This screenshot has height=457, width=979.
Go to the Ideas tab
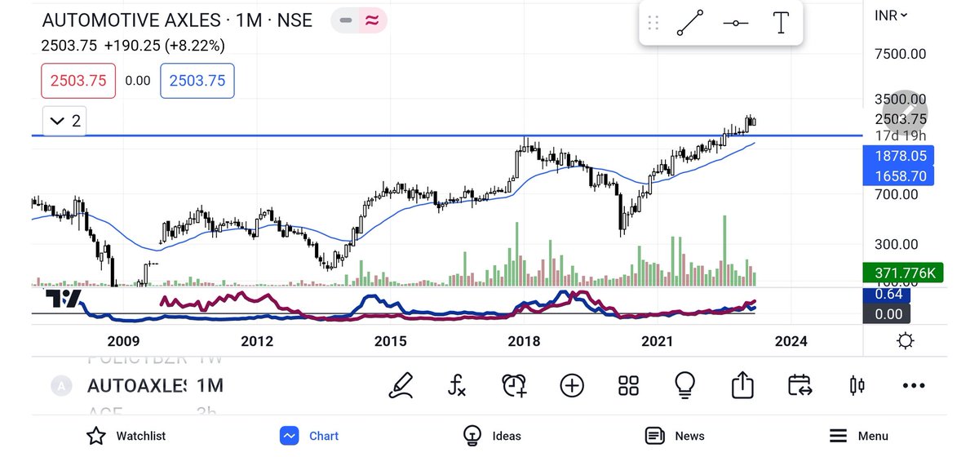pyautogui.click(x=492, y=436)
